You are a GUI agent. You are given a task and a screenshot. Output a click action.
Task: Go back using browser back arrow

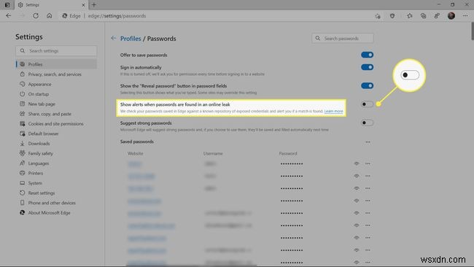coord(9,16)
